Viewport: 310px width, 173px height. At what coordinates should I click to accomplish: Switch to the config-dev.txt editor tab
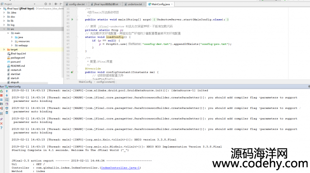tap(77, 4)
